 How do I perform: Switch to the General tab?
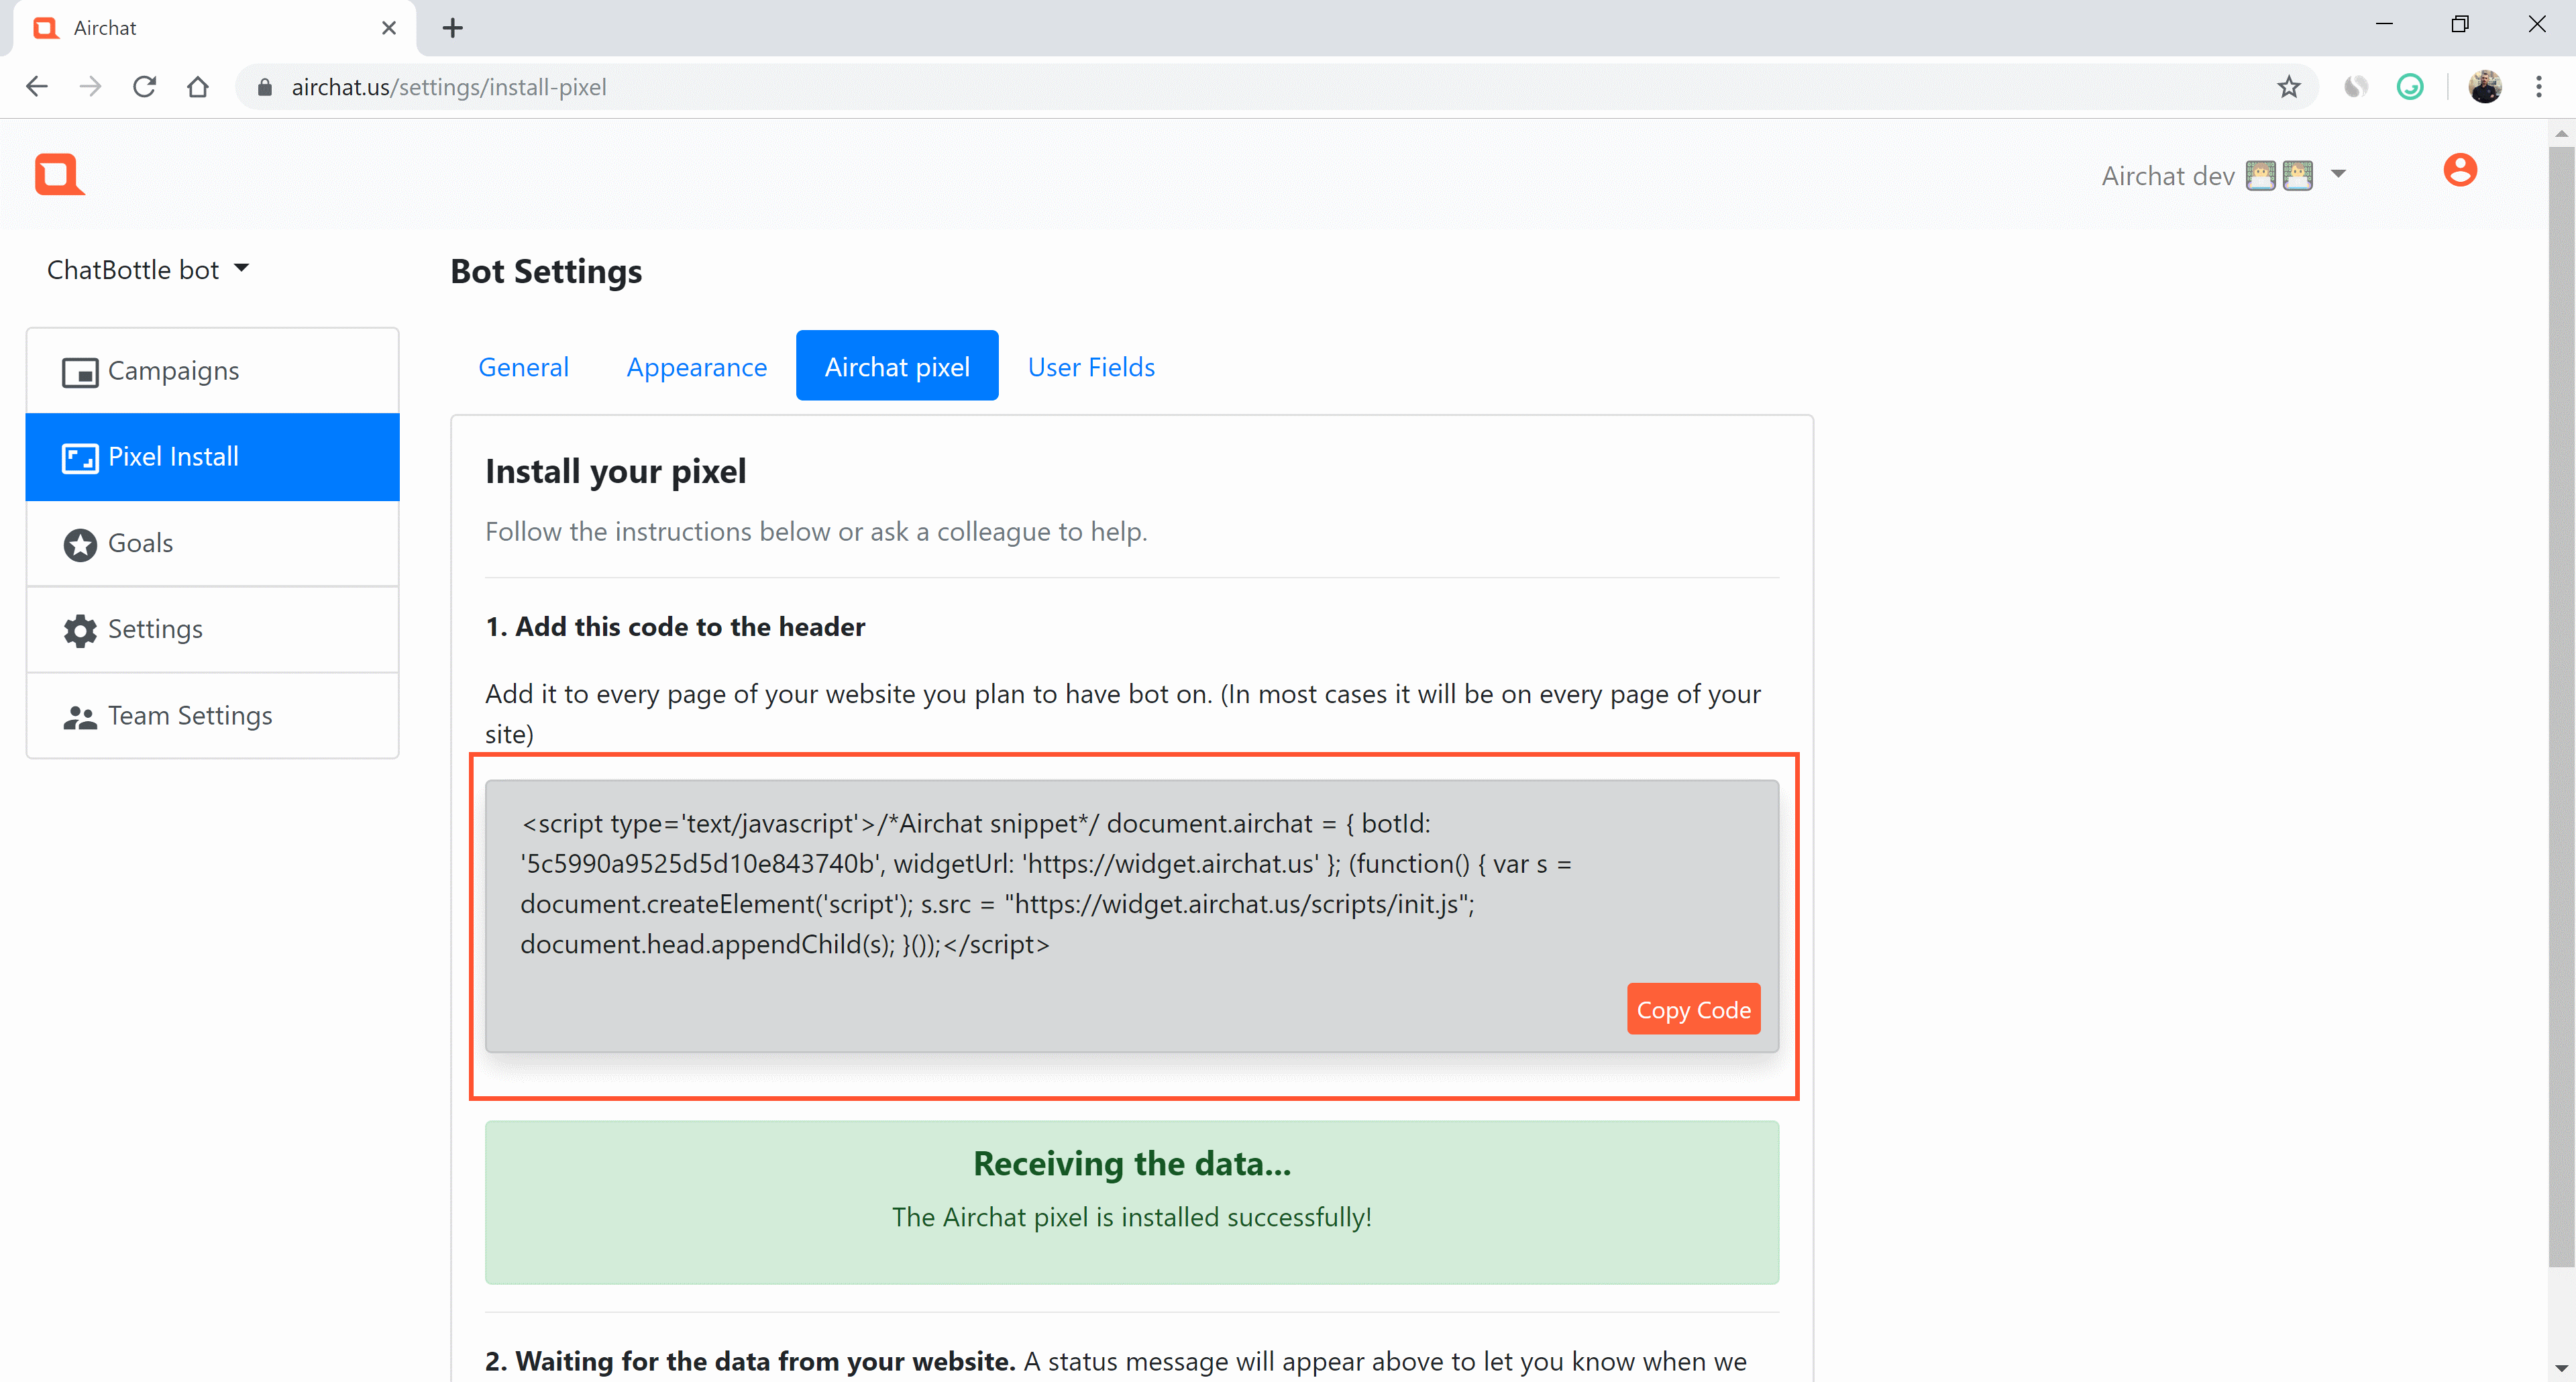[523, 367]
